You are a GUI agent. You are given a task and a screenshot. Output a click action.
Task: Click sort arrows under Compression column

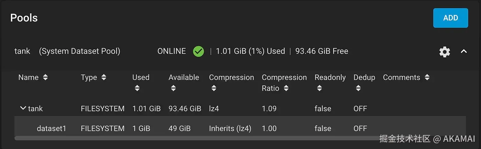[214, 88]
